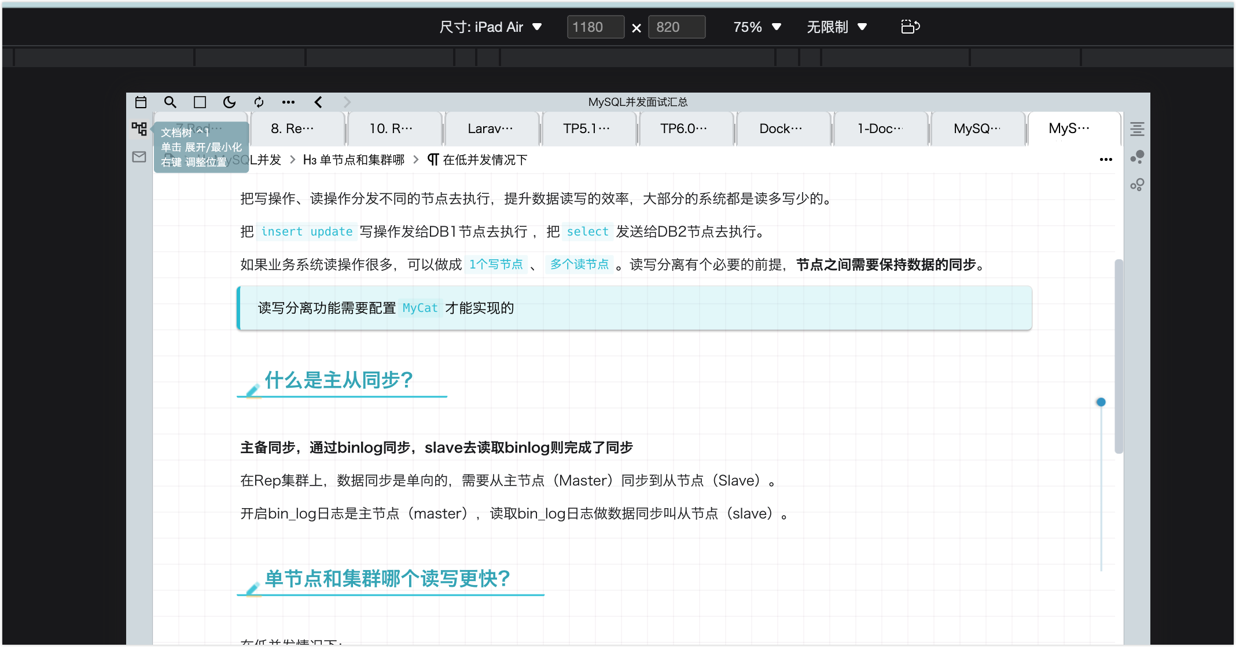Toggle device rotation icon

point(910,27)
